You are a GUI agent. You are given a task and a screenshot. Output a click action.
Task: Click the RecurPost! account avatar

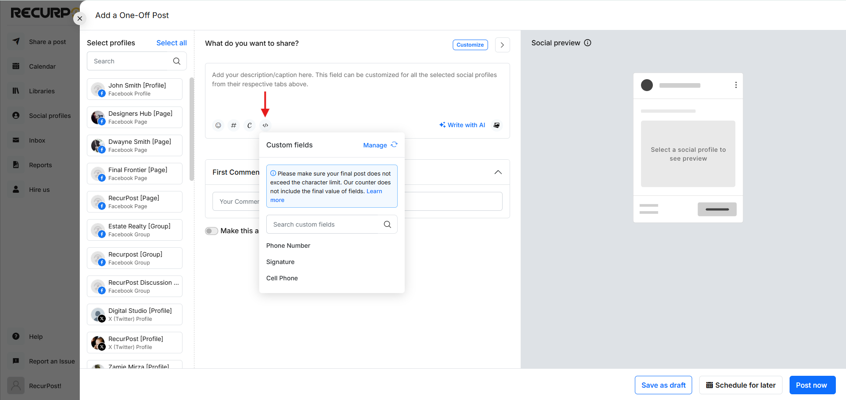click(x=16, y=385)
